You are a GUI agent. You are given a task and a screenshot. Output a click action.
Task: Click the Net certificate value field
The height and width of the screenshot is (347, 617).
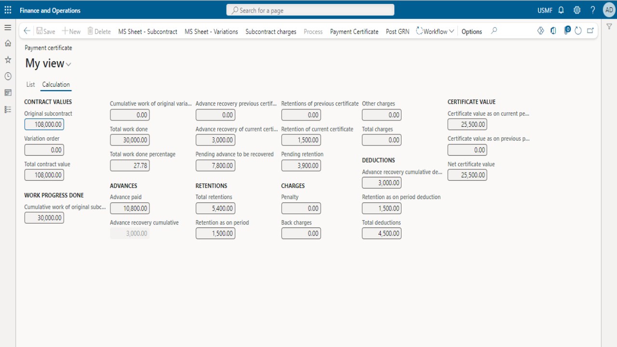pyautogui.click(x=467, y=175)
